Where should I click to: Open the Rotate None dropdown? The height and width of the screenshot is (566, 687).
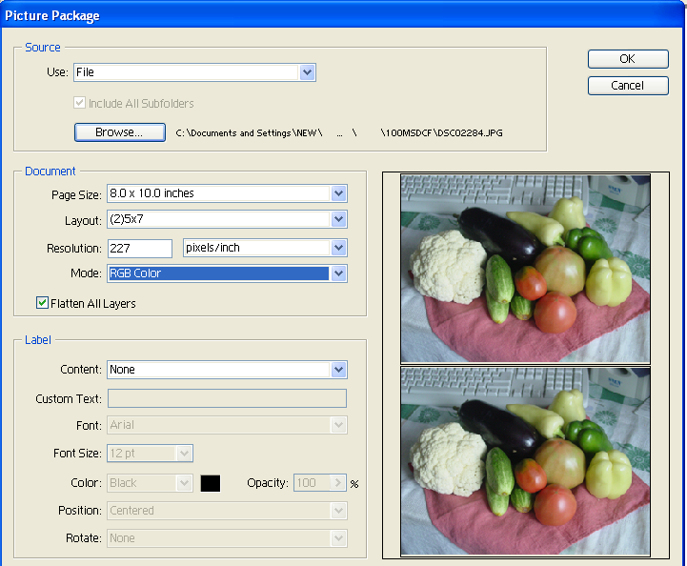pyautogui.click(x=227, y=538)
